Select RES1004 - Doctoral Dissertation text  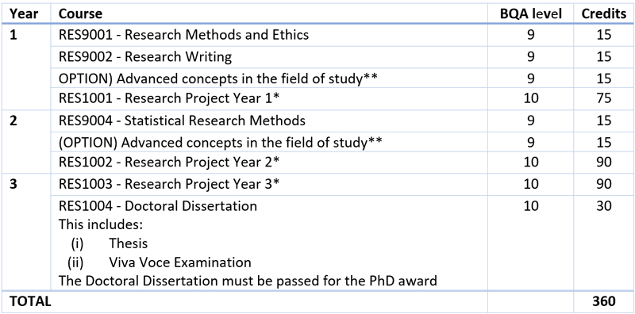158,206
